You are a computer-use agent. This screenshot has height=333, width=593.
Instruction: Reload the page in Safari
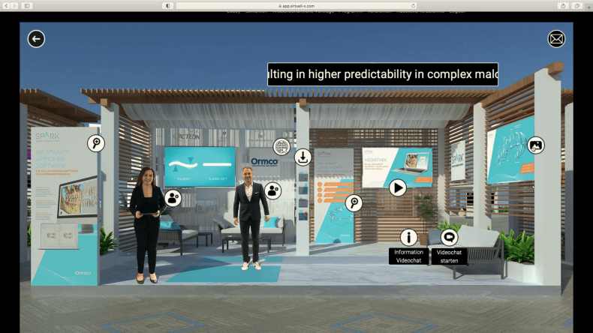[414, 6]
